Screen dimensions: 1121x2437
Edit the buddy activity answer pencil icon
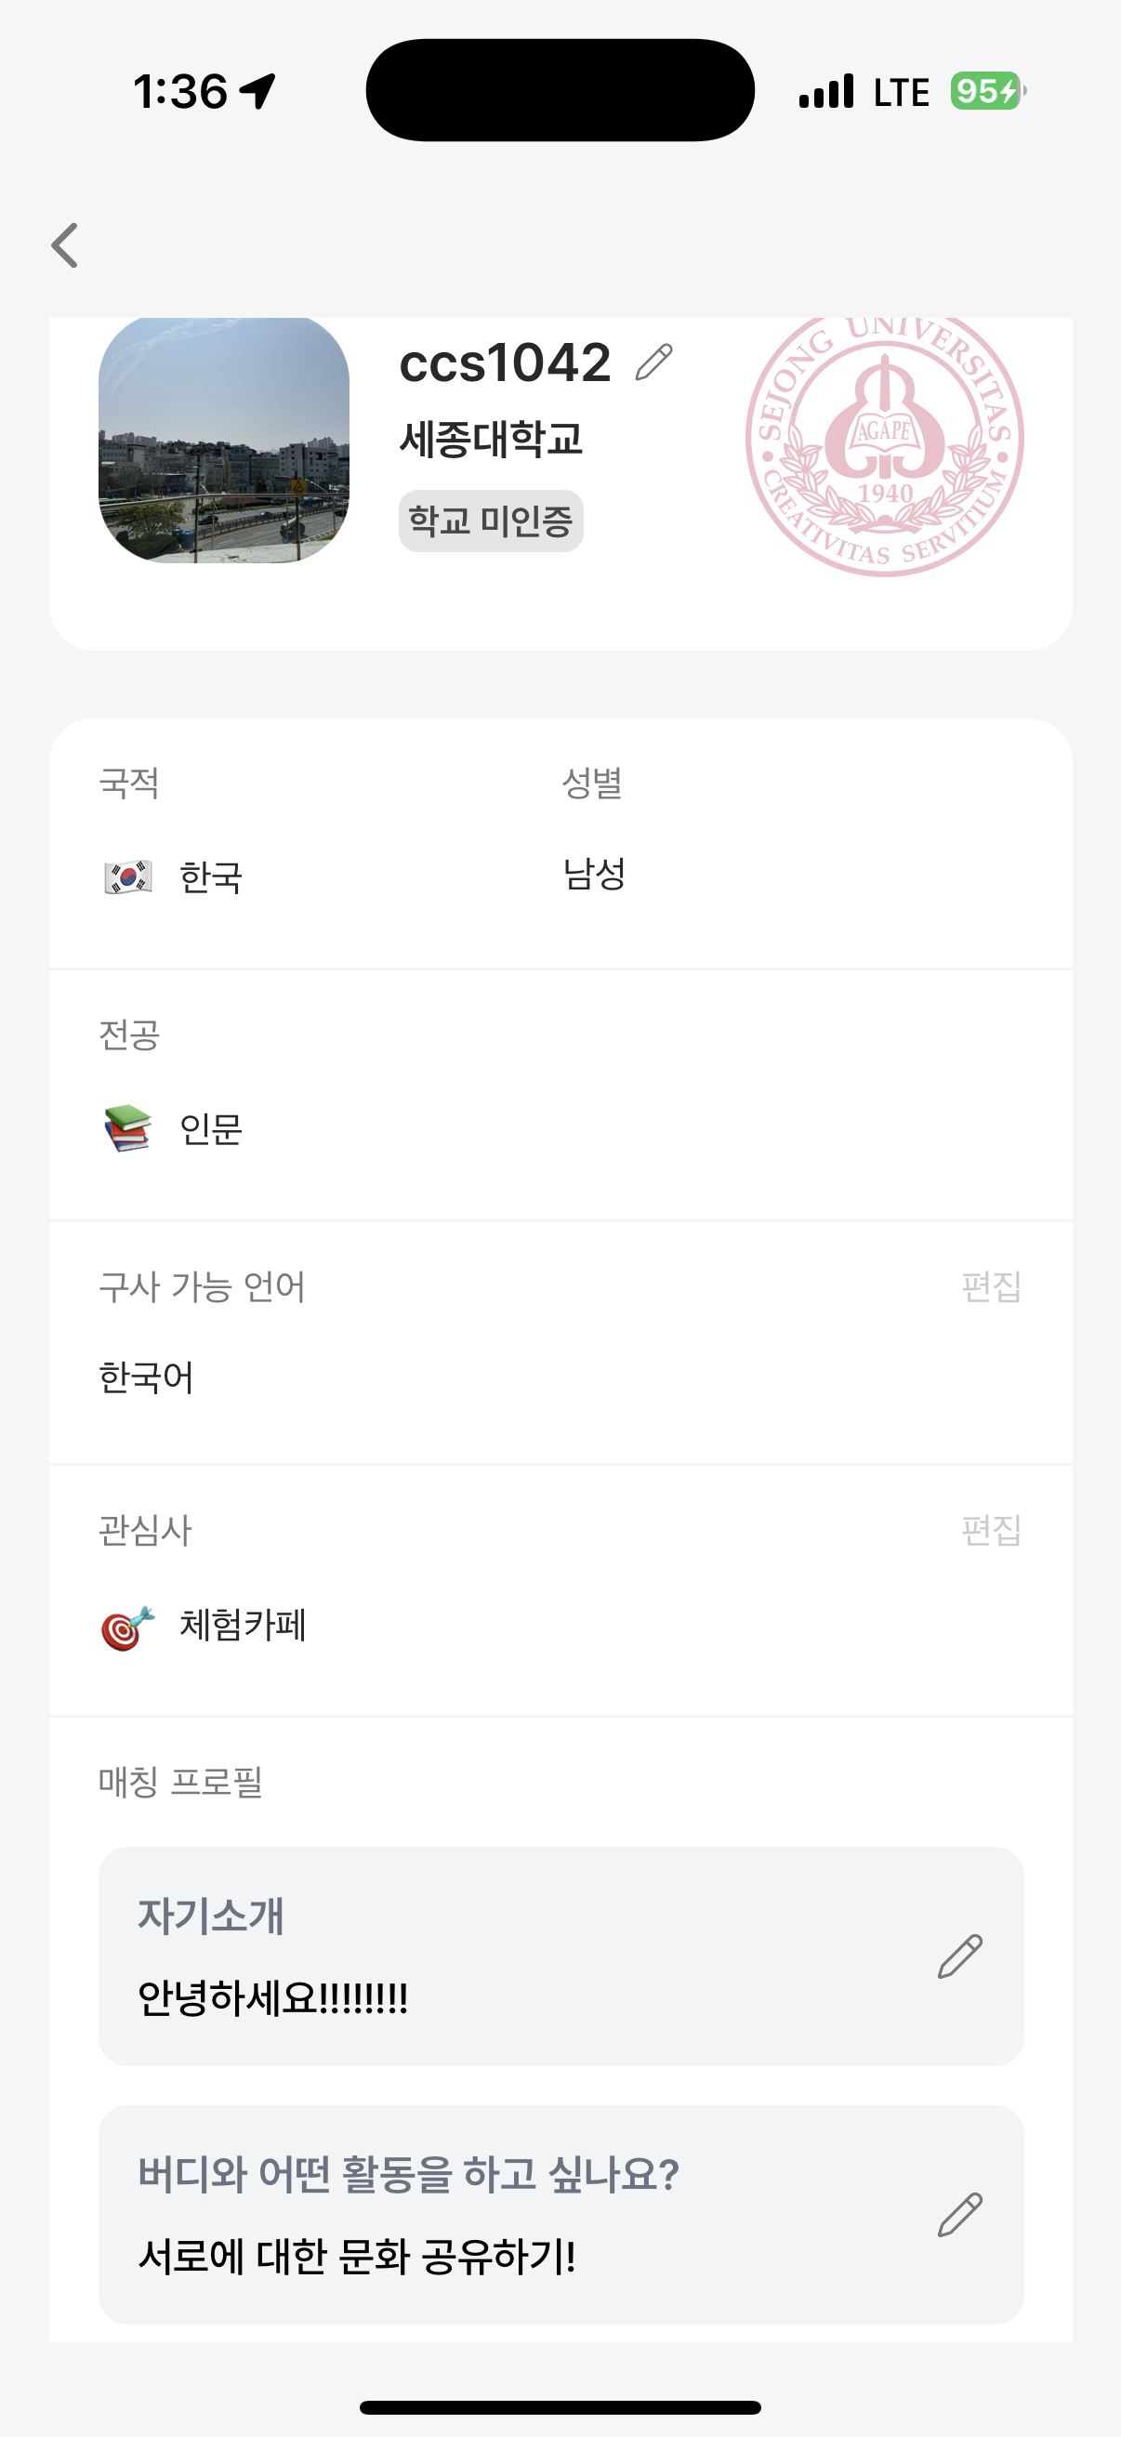tap(960, 2215)
